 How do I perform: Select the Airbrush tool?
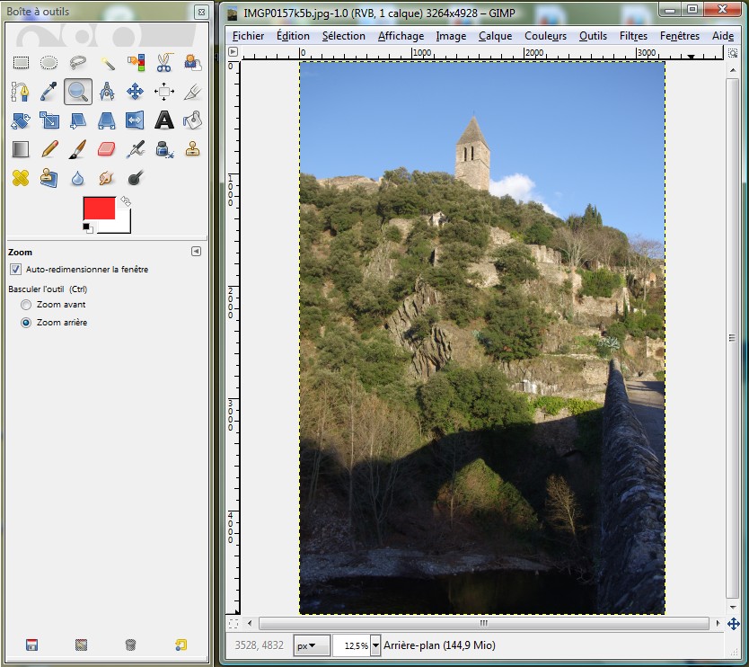click(136, 149)
